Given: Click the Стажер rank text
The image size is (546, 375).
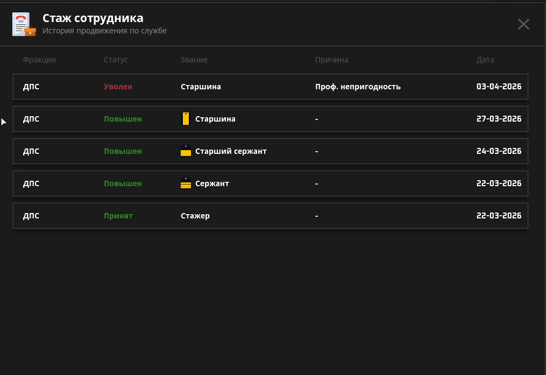Looking at the screenshot, I should (195, 216).
